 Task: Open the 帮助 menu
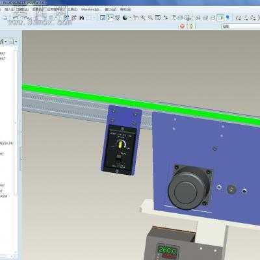pos(125,9)
